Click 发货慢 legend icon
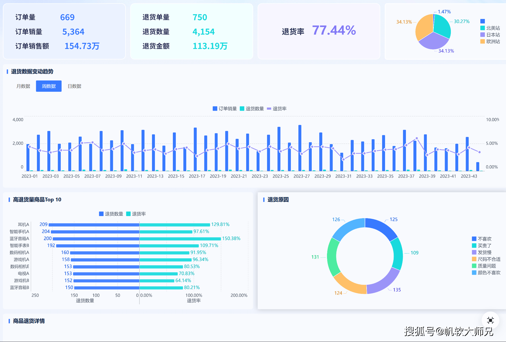 [474, 252]
